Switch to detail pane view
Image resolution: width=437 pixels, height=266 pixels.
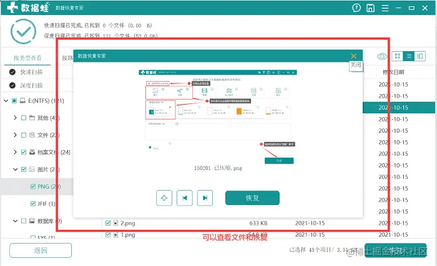pos(420,56)
